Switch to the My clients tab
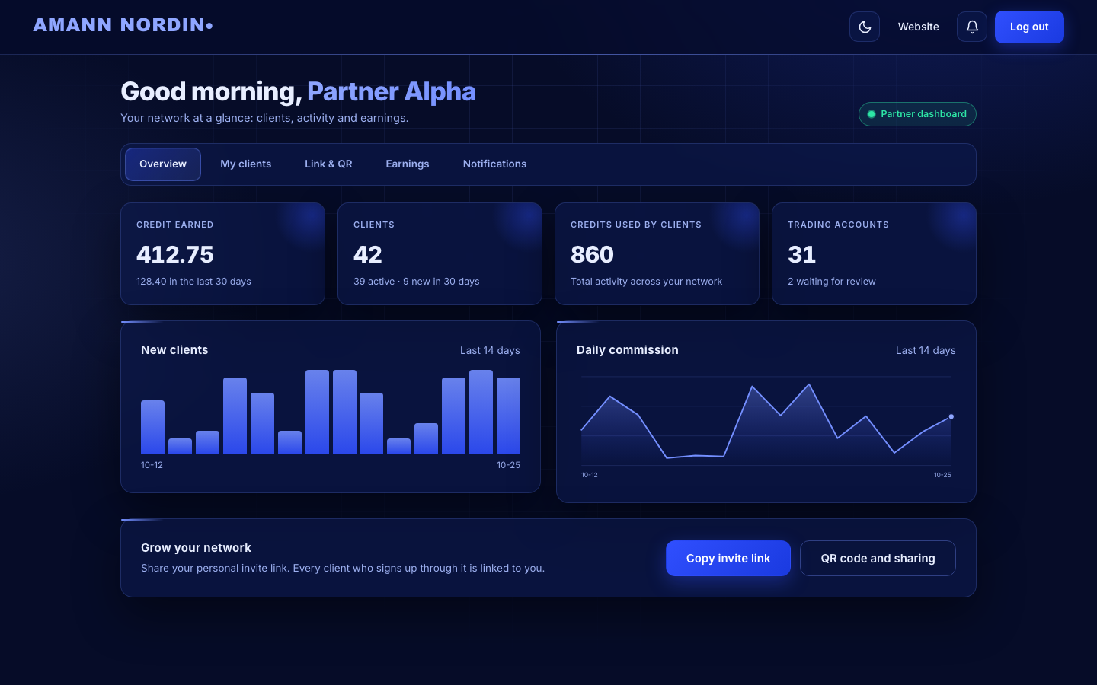Viewport: 1097px width, 685px height. [245, 164]
